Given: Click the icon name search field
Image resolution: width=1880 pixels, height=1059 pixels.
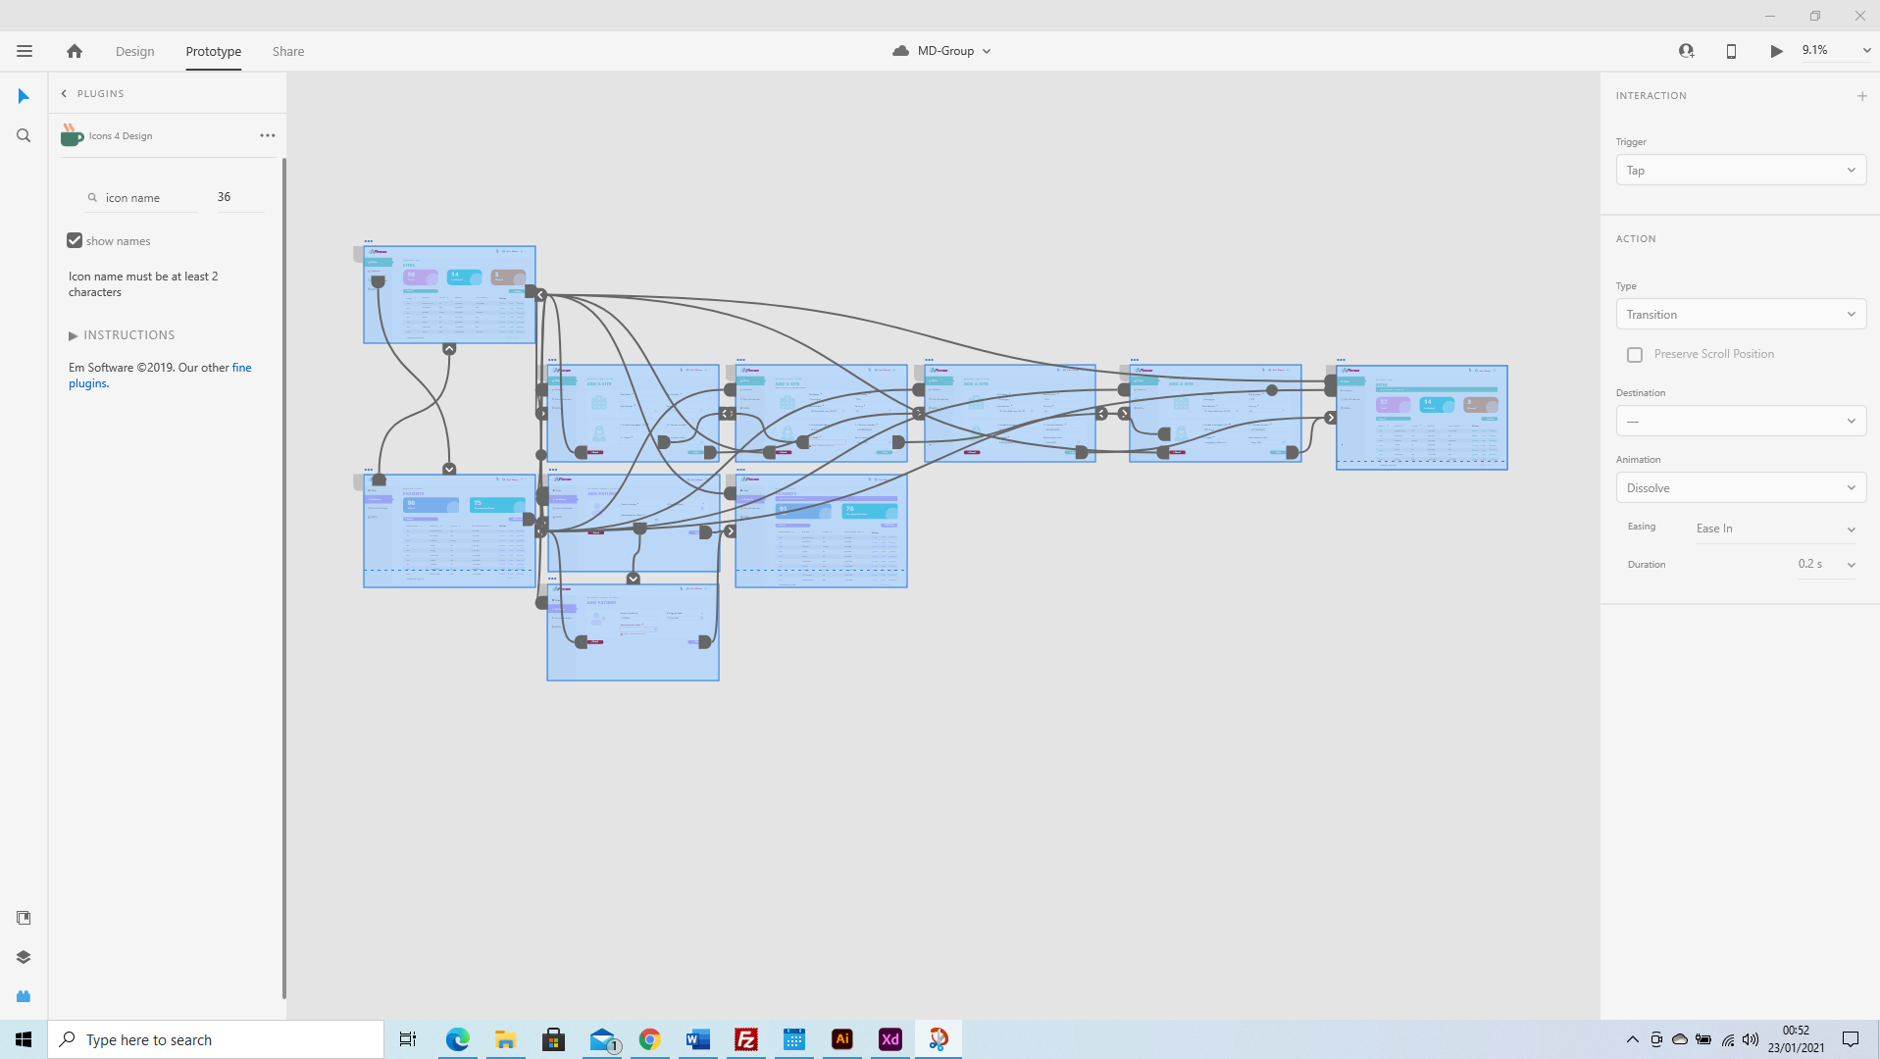Looking at the screenshot, I should coord(147,198).
